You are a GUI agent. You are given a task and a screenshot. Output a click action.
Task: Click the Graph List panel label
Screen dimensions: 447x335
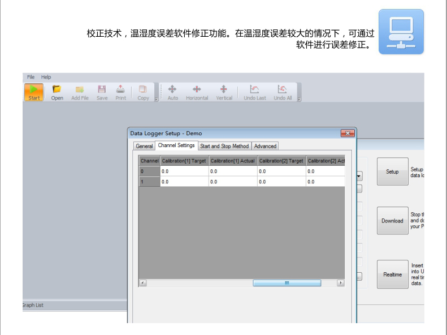pos(33,305)
